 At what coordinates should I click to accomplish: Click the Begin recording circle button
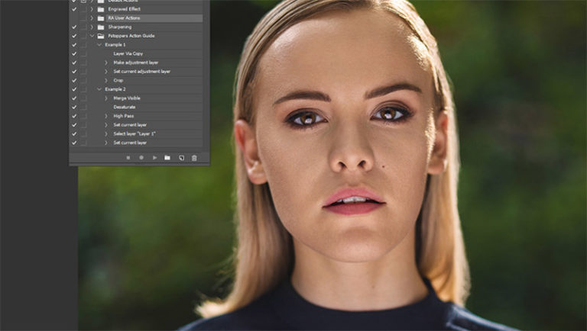141,158
